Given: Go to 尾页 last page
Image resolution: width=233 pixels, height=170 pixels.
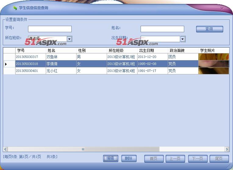Looking at the screenshot, I should coord(219,158).
